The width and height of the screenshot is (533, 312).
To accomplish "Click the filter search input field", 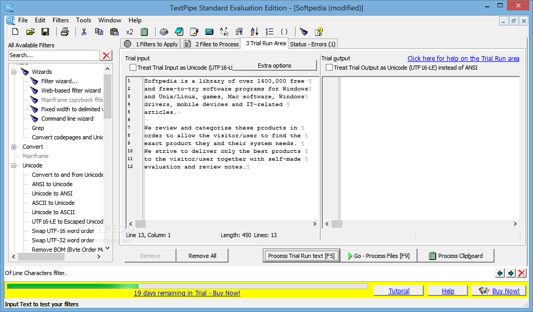I will [x=54, y=55].
